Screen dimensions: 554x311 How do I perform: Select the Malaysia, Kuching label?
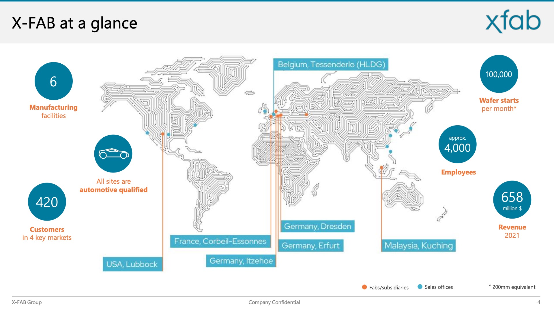[x=418, y=246]
